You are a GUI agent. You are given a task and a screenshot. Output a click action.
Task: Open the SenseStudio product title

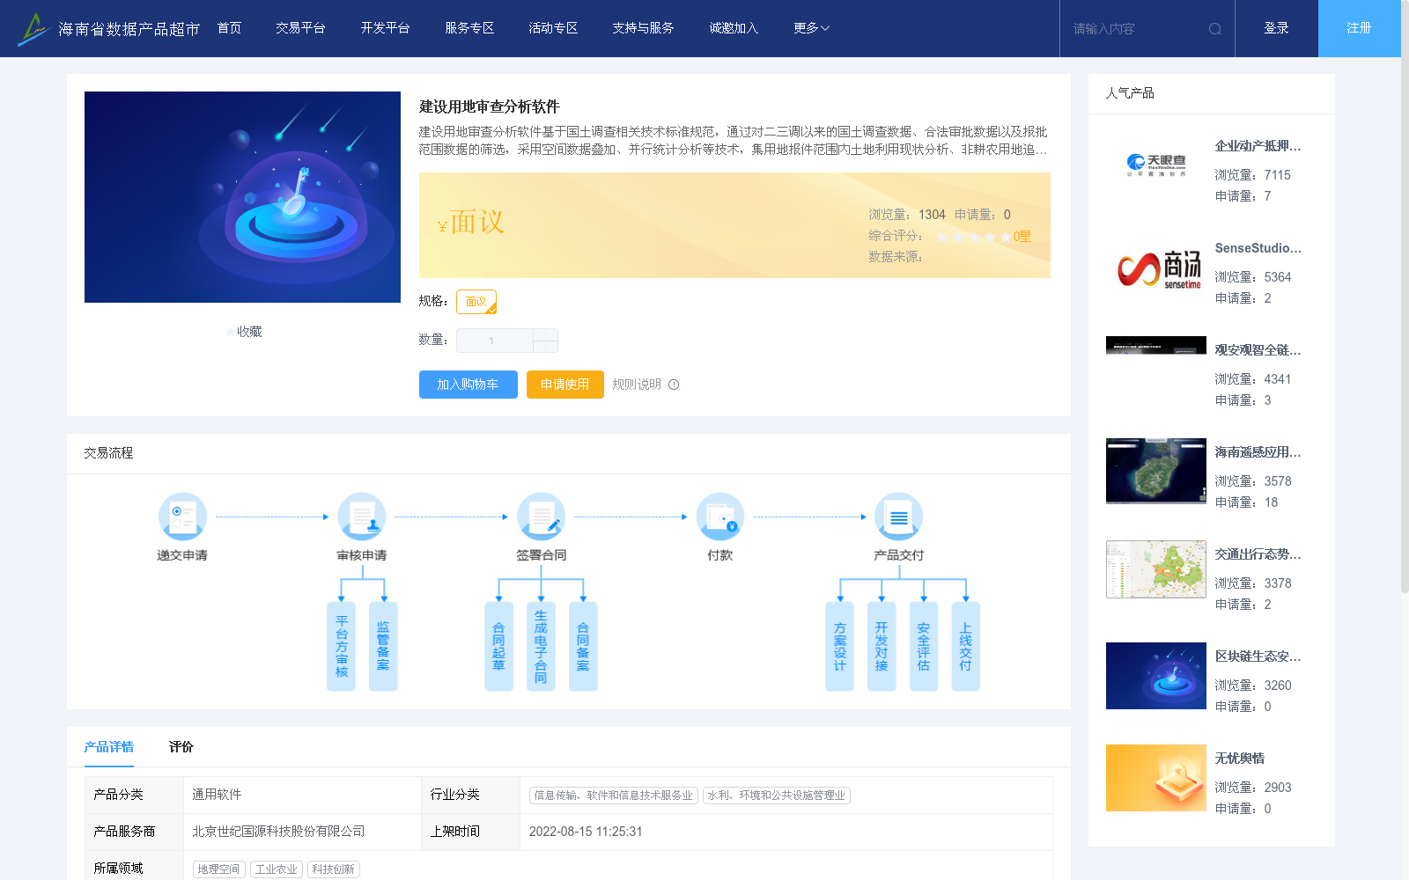[1258, 248]
